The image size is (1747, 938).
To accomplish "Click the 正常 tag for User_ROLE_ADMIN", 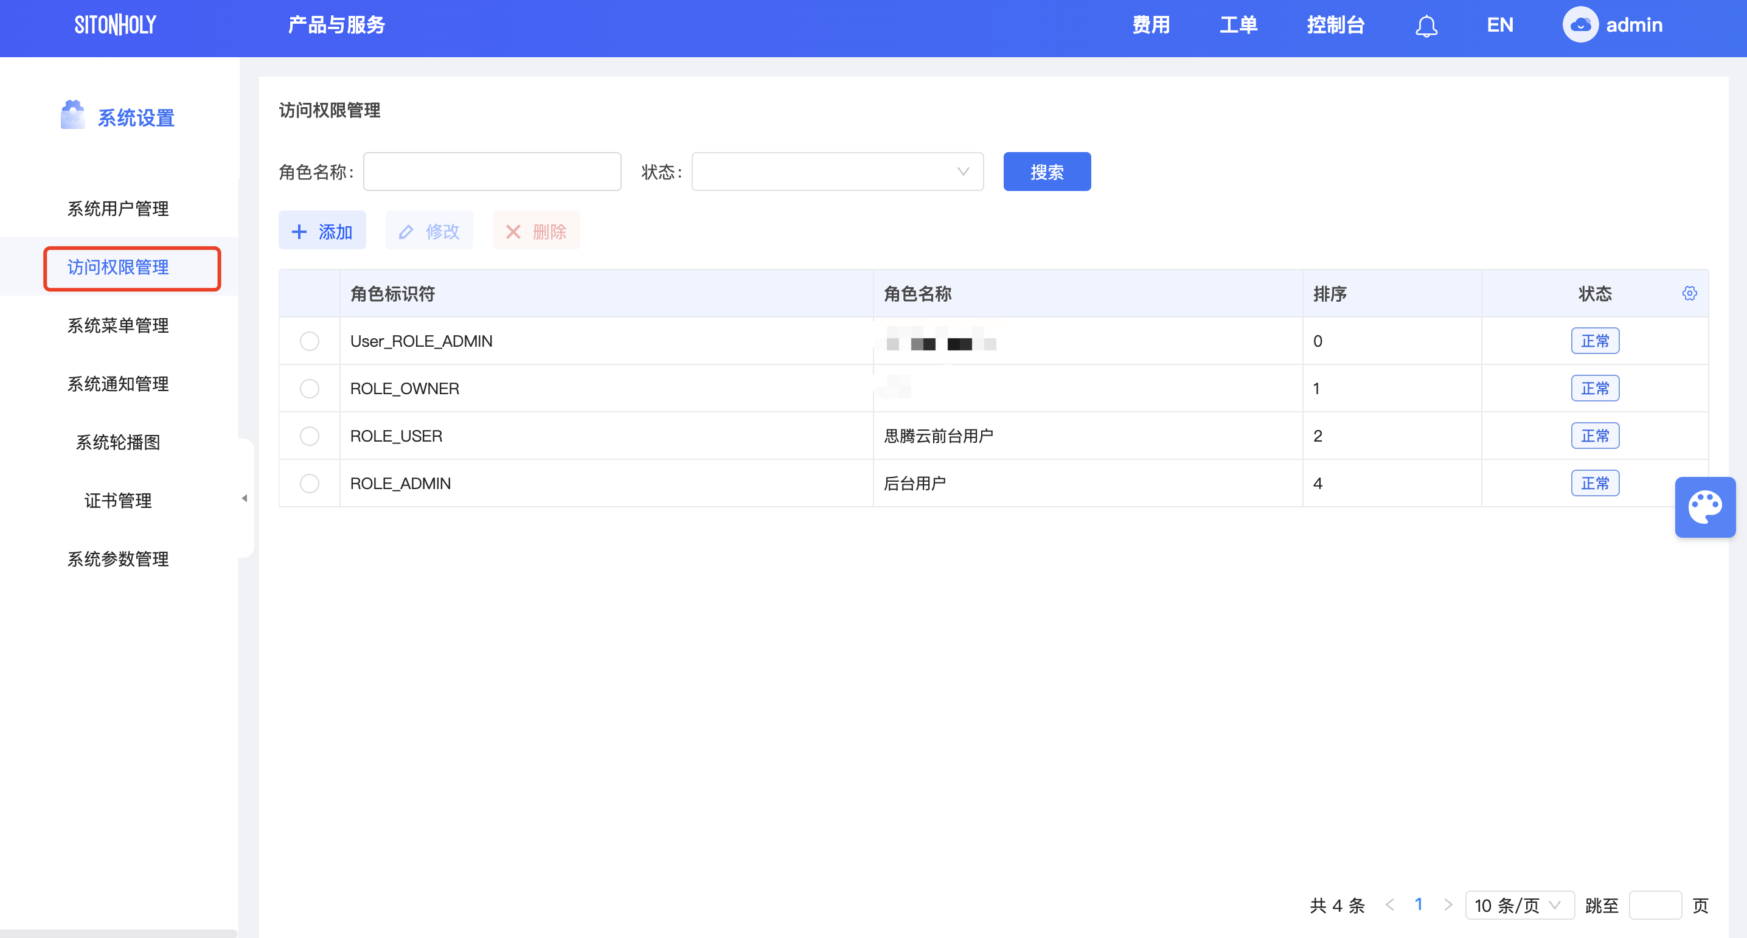I will [1595, 341].
